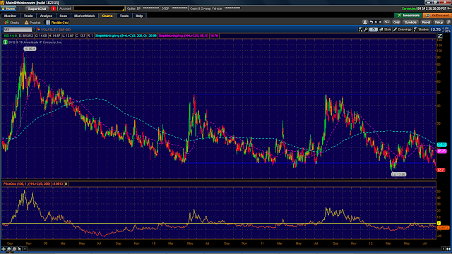Switch to the Analyze tab

pyautogui.click(x=46, y=16)
